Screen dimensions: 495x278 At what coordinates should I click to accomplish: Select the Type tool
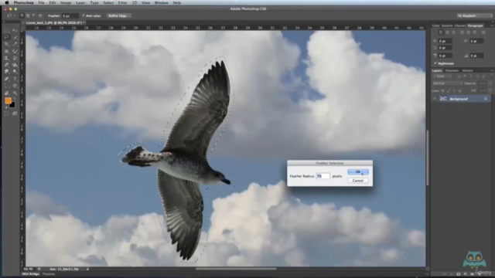[15, 79]
